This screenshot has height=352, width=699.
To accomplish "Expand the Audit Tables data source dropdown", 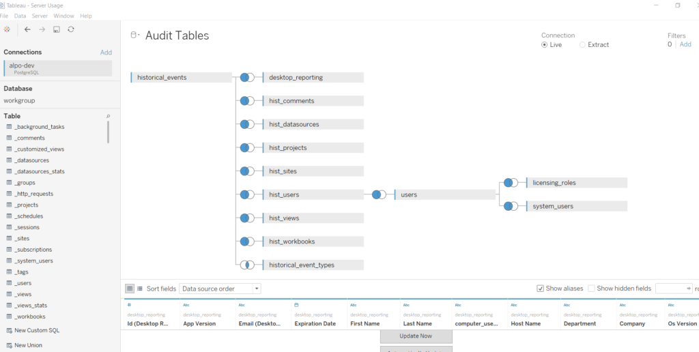I will click(x=134, y=35).
